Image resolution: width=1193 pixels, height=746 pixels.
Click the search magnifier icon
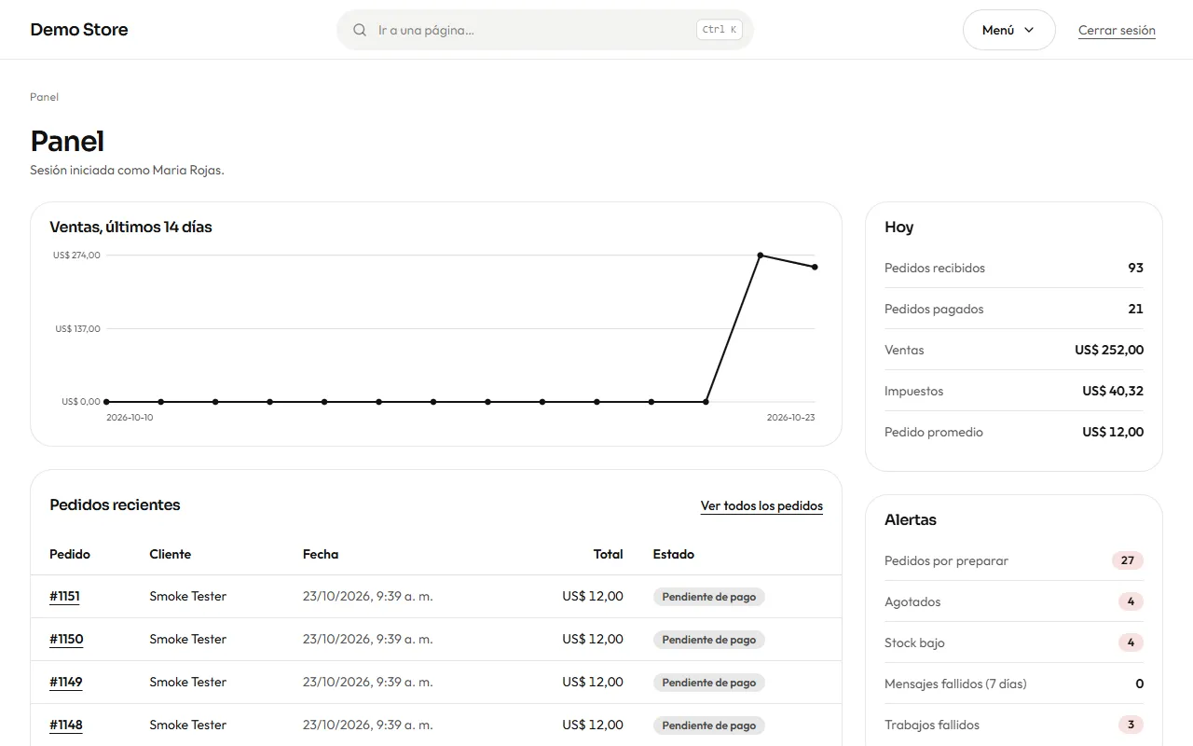[360, 30]
